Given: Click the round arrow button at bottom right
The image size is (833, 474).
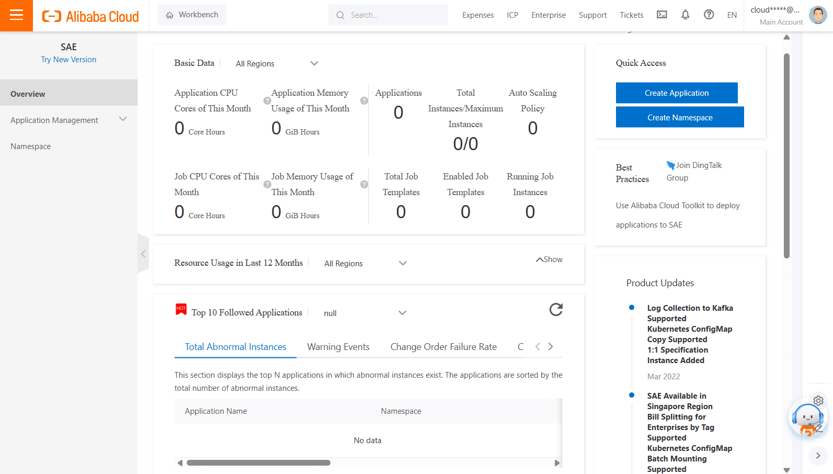Looking at the screenshot, I should click(818, 456).
